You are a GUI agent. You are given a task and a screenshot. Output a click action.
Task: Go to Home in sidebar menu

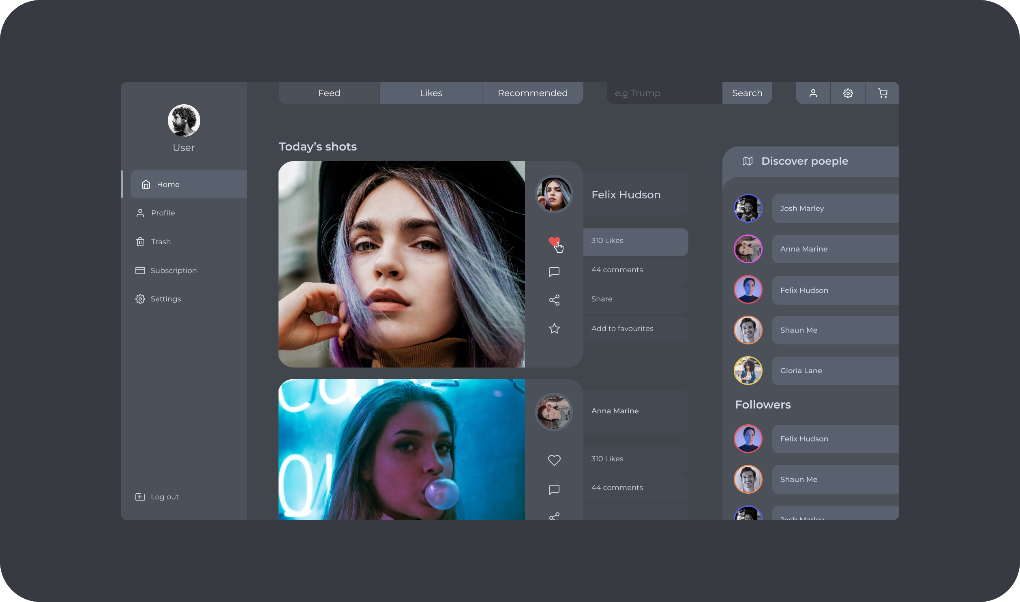coord(189,184)
